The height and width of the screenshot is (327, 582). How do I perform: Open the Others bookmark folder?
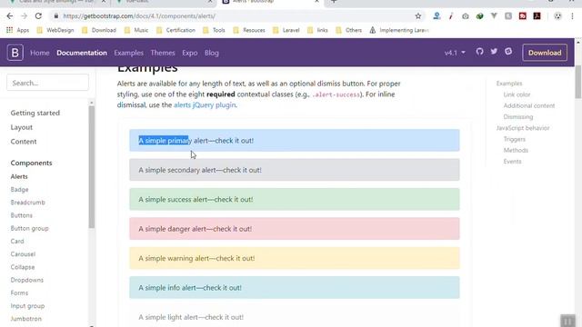coord(348,30)
